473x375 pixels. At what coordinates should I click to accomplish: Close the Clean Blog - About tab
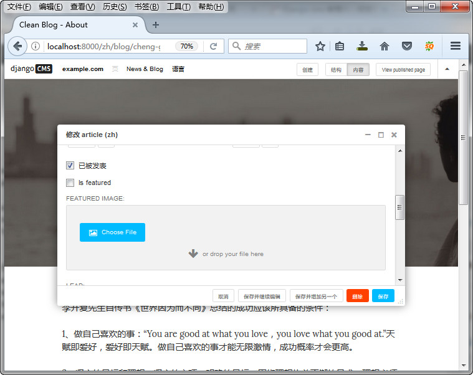(x=135, y=25)
